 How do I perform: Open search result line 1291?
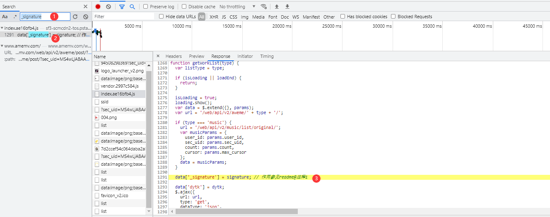tap(46, 35)
